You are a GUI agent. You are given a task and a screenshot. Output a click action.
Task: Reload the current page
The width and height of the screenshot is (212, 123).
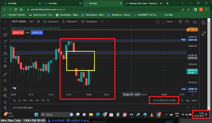point(16,10)
